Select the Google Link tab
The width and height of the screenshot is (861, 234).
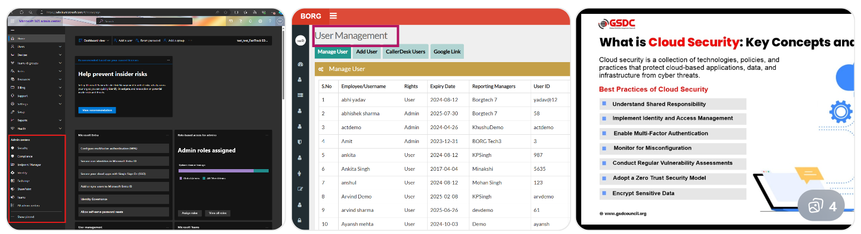[x=448, y=52]
